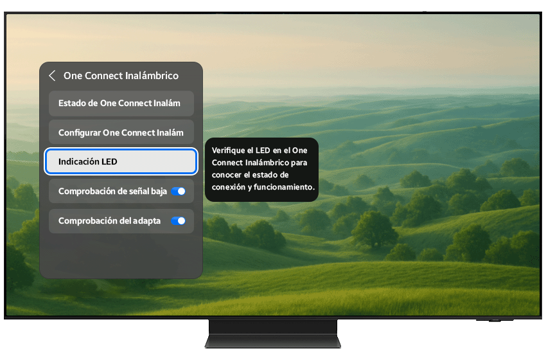Open Configurar One Connect Inalám
This screenshot has width=546, height=360.
click(121, 132)
